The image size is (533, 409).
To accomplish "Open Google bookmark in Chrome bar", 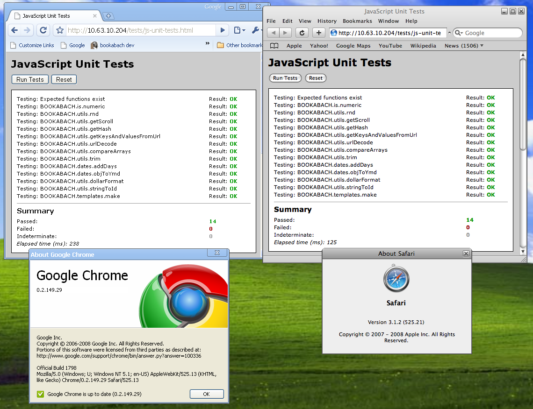I will (x=73, y=45).
